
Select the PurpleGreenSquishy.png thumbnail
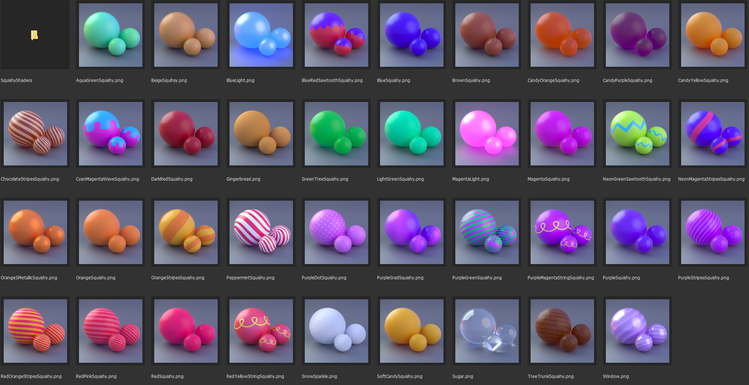coord(487,233)
